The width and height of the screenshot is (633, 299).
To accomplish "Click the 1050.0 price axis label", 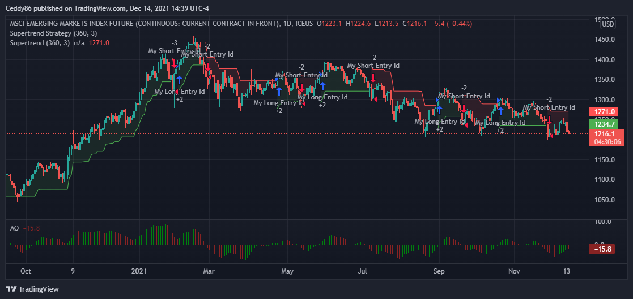I will (x=604, y=200).
